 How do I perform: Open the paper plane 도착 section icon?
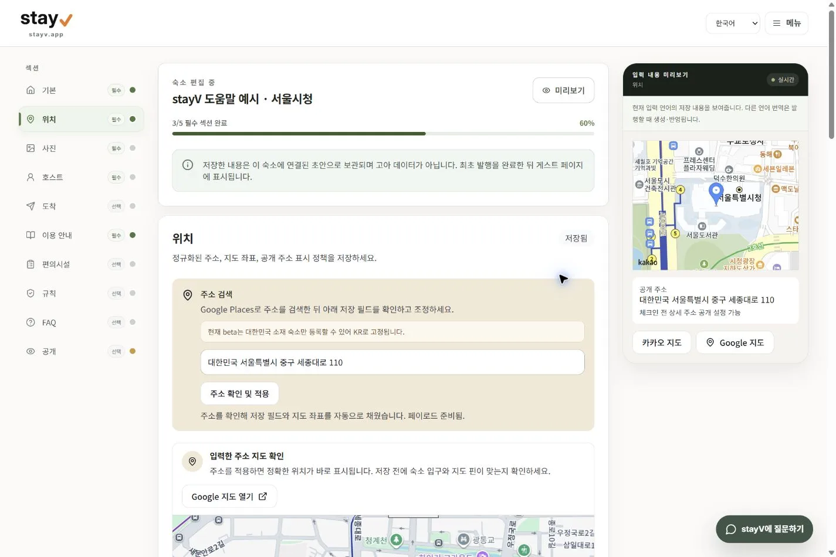[x=31, y=206]
